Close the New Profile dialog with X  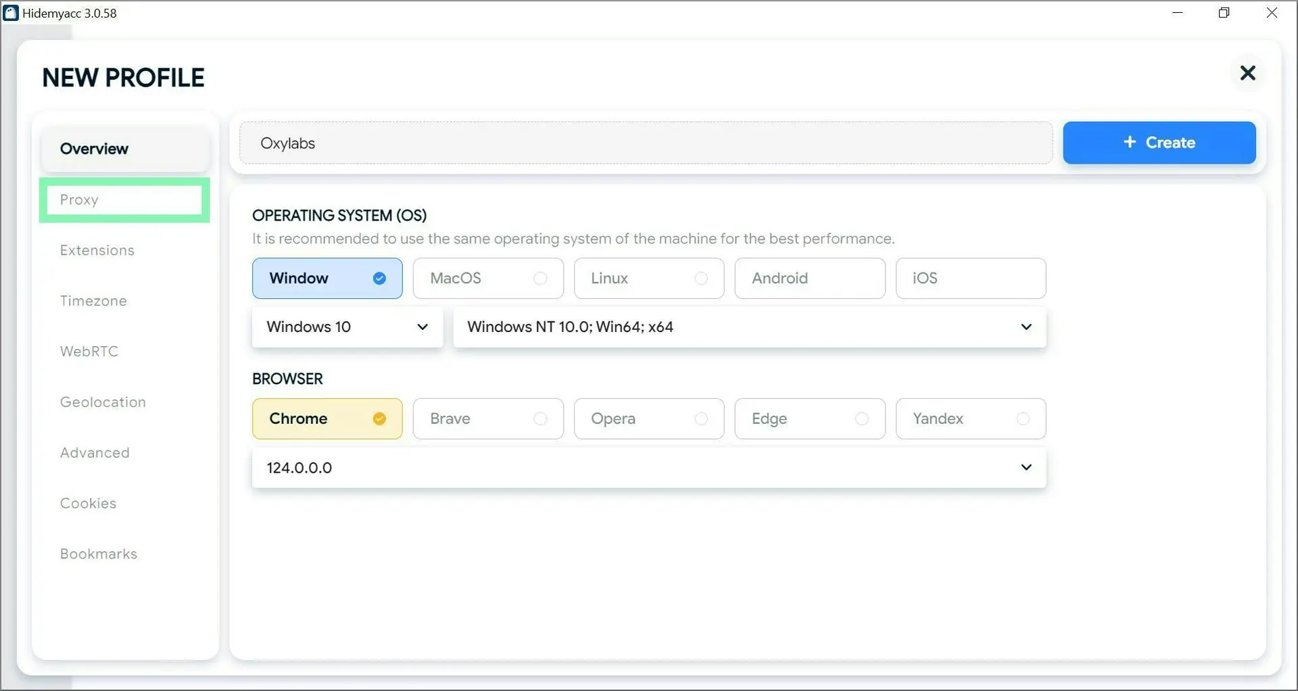[x=1247, y=73]
